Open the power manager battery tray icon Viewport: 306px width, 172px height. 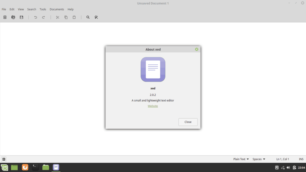pos(294,168)
